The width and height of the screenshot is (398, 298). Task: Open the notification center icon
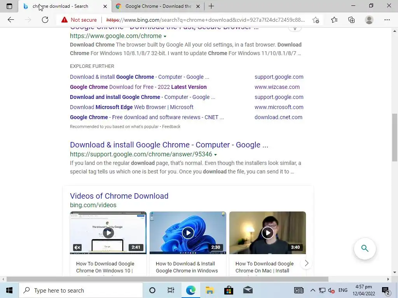pos(386,290)
